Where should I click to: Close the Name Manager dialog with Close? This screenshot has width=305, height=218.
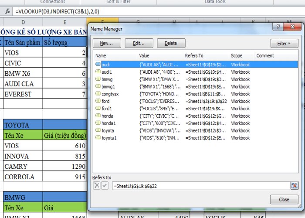point(284,200)
